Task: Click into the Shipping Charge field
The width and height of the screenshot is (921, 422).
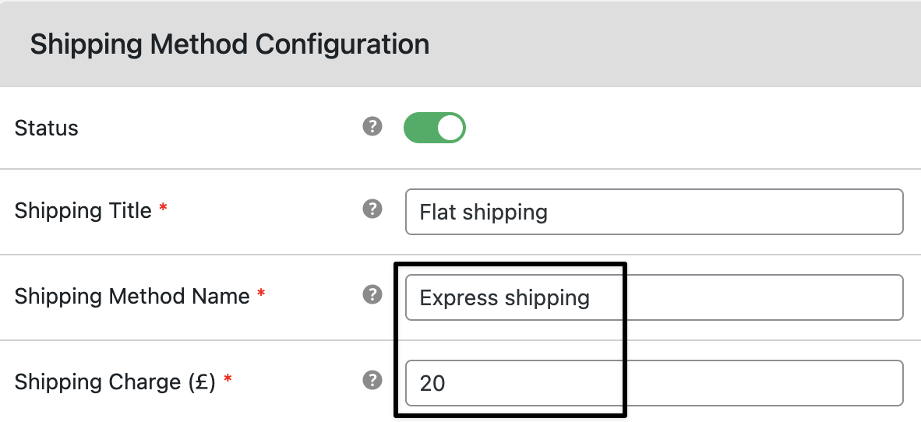Action: [655, 383]
